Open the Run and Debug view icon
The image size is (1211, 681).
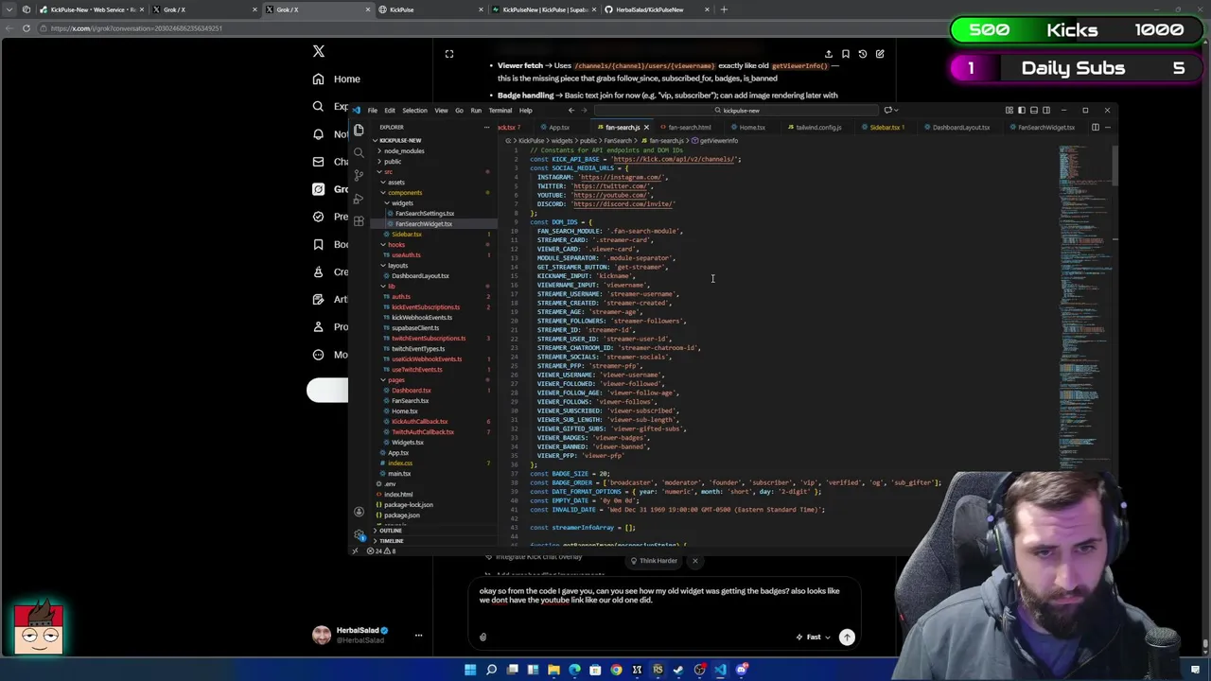click(x=359, y=198)
